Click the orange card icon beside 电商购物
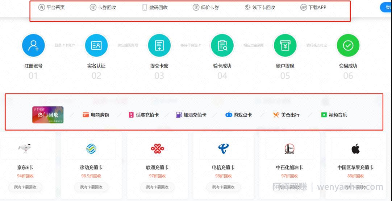Viewport: 392px width, 201px height. coord(86,115)
